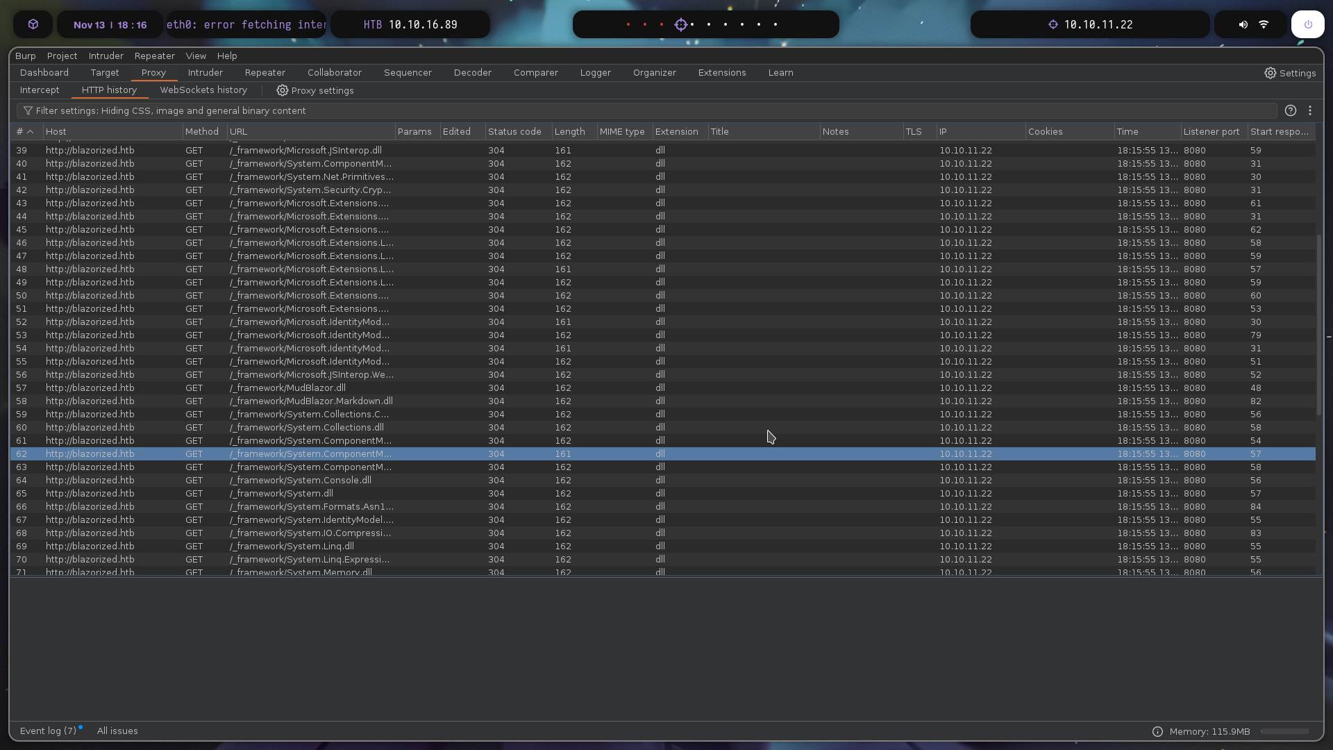Open the View menu

[196, 56]
